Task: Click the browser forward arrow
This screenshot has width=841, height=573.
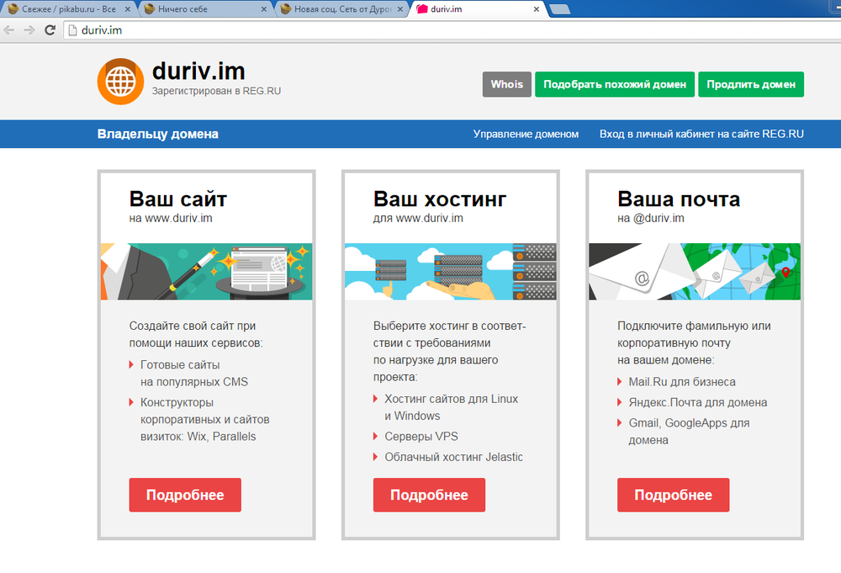Action: [x=29, y=30]
